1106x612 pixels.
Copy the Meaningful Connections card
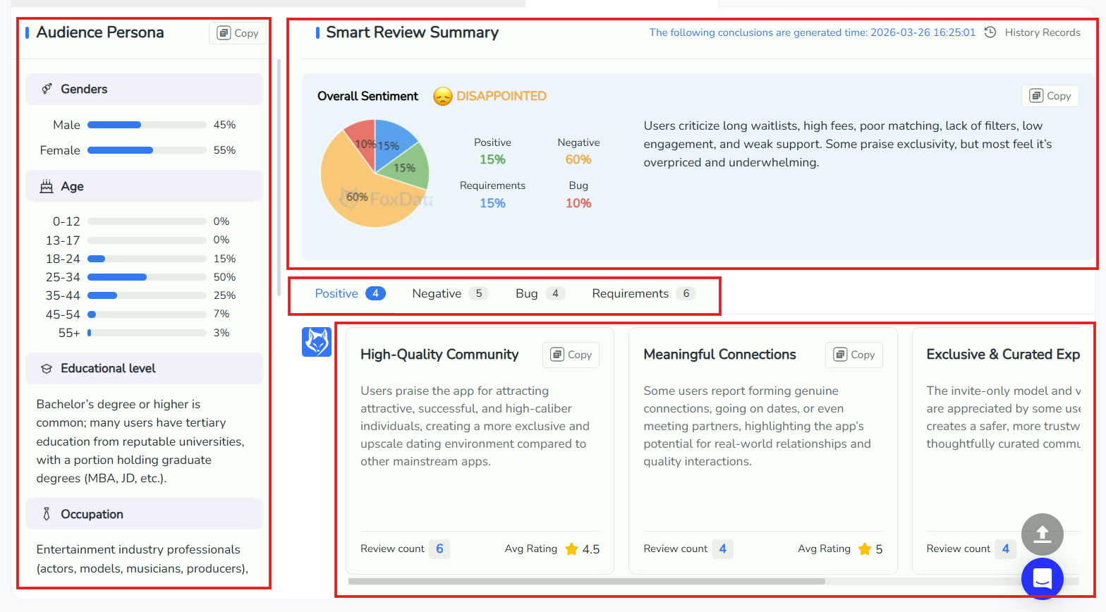(x=853, y=355)
